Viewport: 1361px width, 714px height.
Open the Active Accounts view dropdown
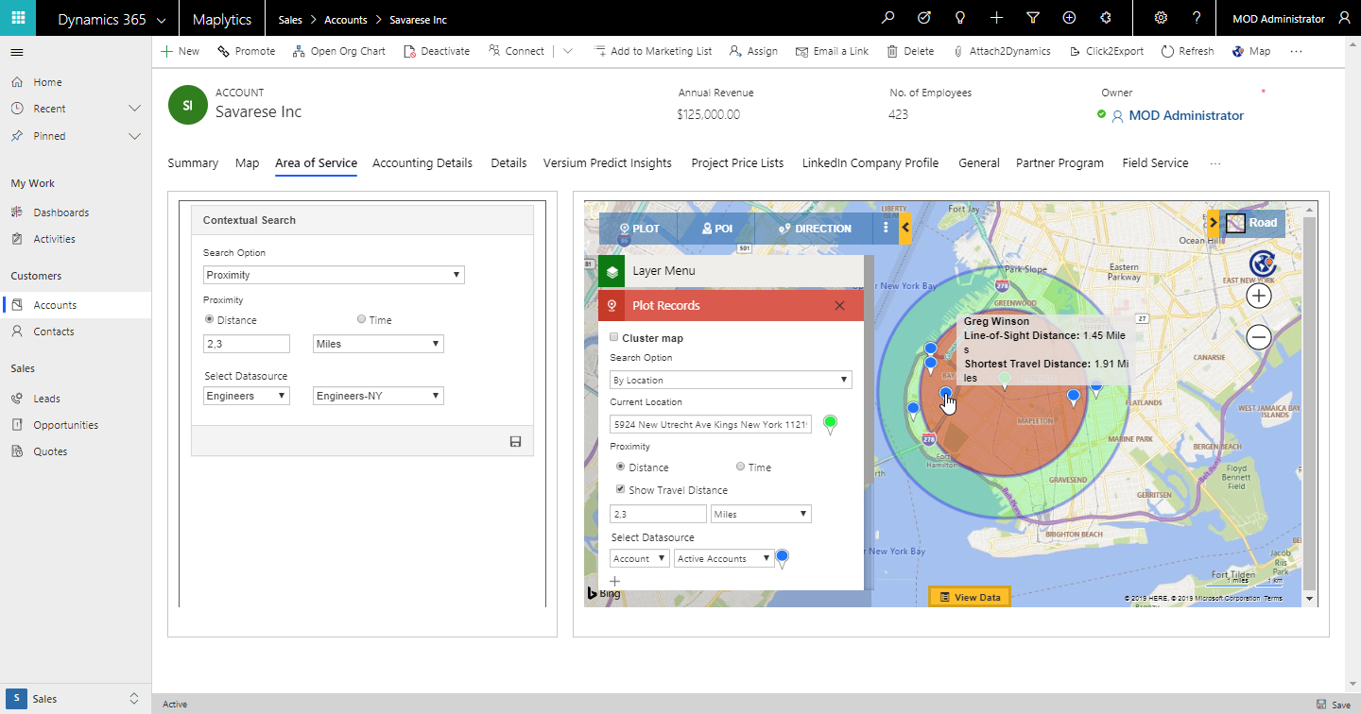point(724,558)
